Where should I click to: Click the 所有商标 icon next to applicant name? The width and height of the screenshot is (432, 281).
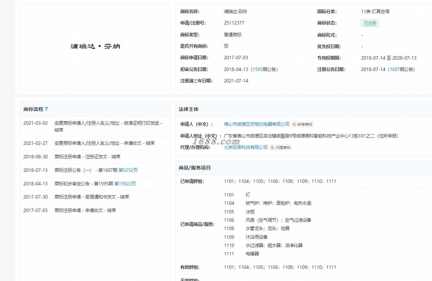pos(302,124)
